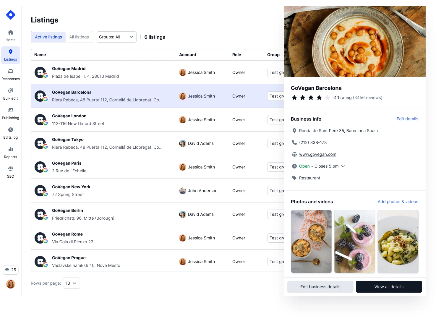Expand the opening hours for GoVegan Barcelona
The height and width of the screenshot is (321, 441).
coord(343,166)
